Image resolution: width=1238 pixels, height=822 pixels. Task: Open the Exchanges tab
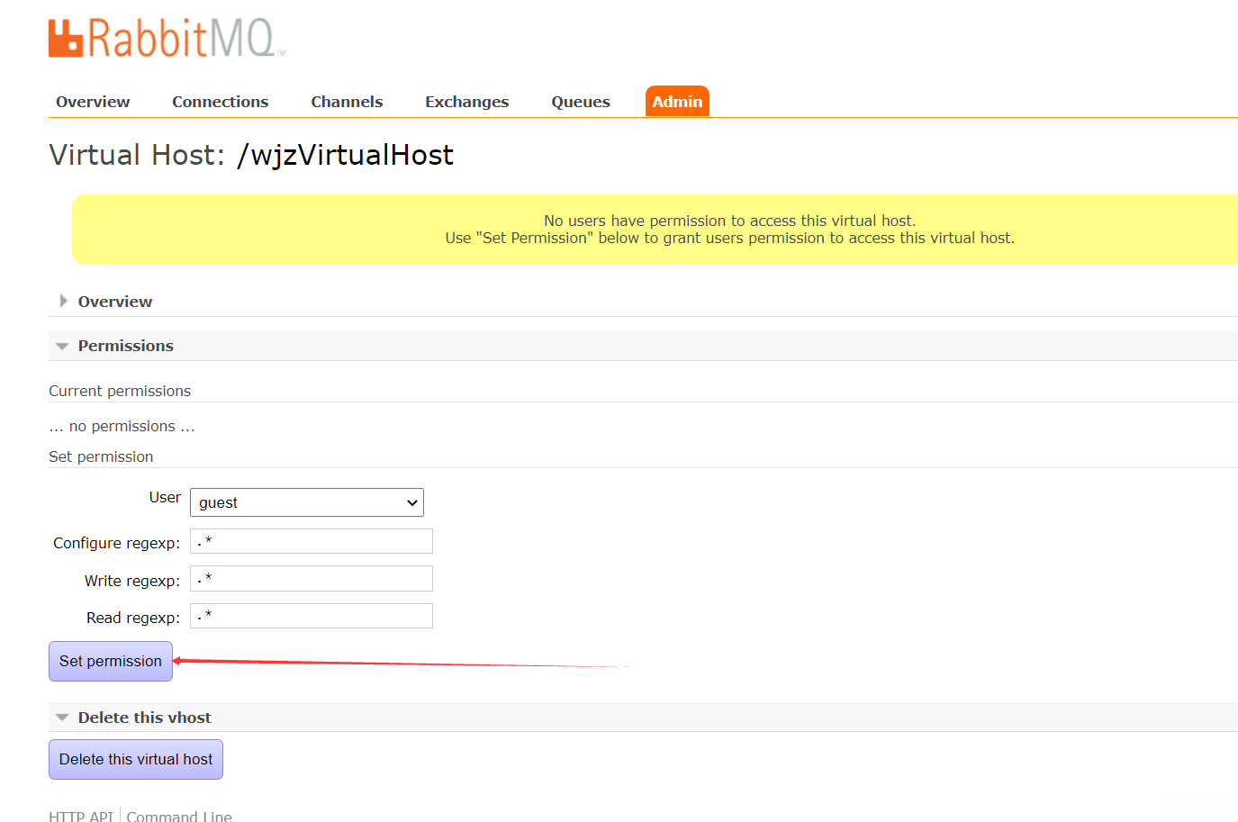[x=467, y=102]
